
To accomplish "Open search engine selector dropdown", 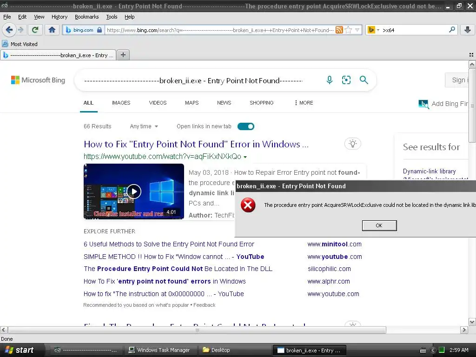I will 373,30.
